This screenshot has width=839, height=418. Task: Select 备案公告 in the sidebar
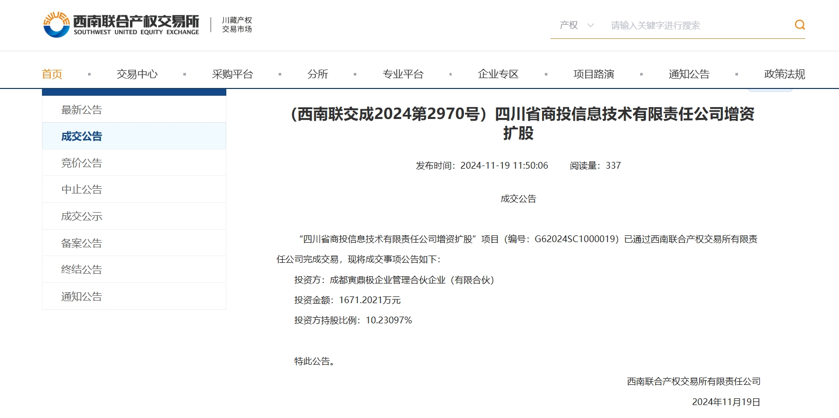[x=134, y=243]
